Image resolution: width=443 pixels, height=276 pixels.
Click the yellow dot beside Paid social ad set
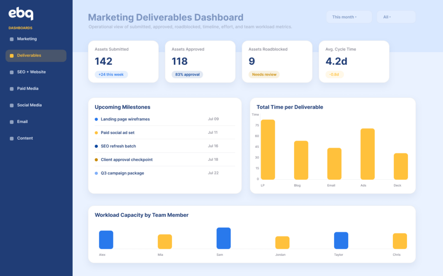click(96, 133)
